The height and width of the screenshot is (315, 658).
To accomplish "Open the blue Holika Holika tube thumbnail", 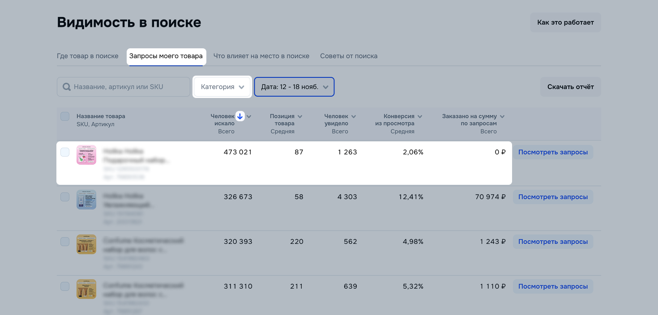I will pyautogui.click(x=86, y=200).
